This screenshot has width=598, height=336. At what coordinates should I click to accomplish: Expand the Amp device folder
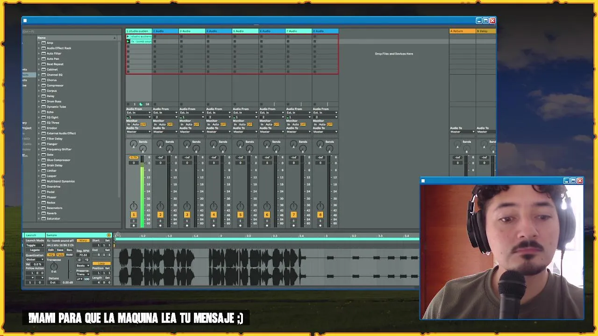(39, 42)
